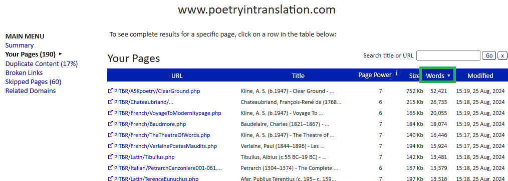Viewport: 508px width, 181px height.
Task: Open external link icon for VoyageToModernitypage.php
Action: coord(111,113)
